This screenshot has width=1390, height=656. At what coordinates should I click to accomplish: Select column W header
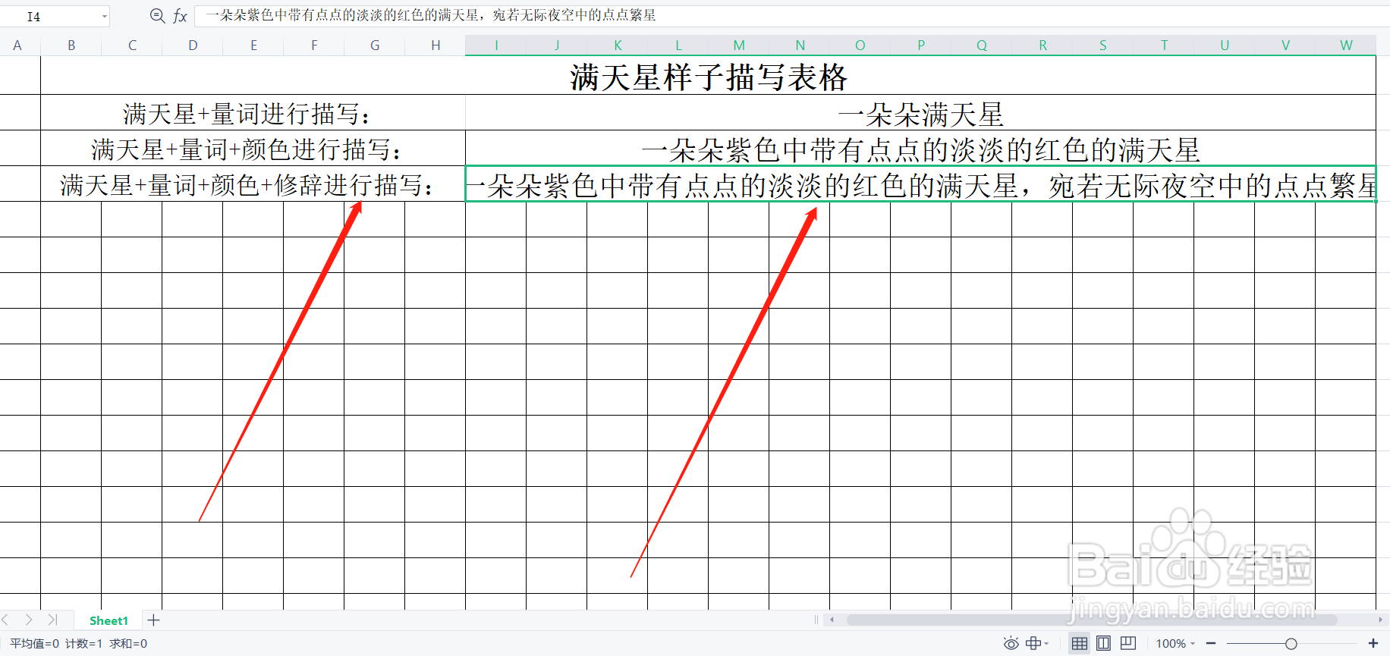click(1346, 46)
